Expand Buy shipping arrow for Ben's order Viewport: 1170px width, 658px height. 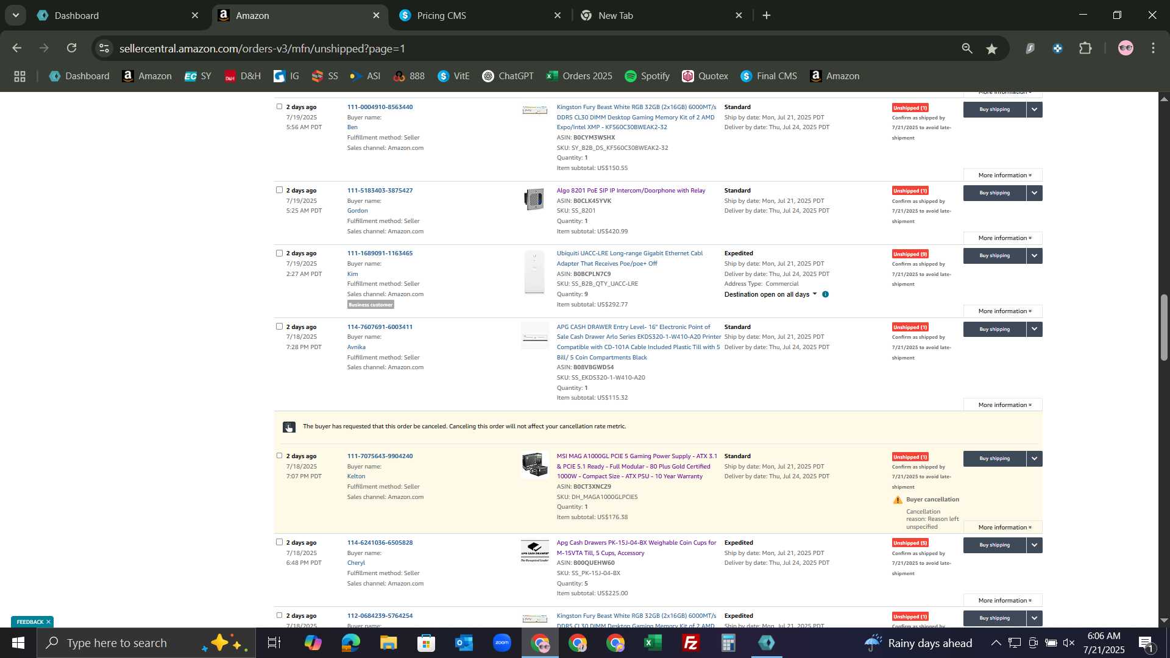pyautogui.click(x=1035, y=110)
